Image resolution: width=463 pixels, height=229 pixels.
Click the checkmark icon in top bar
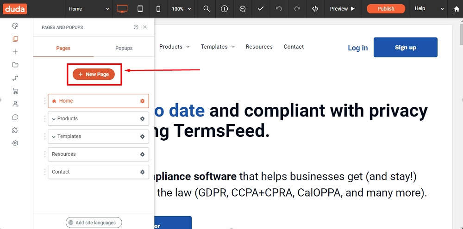tap(260, 9)
